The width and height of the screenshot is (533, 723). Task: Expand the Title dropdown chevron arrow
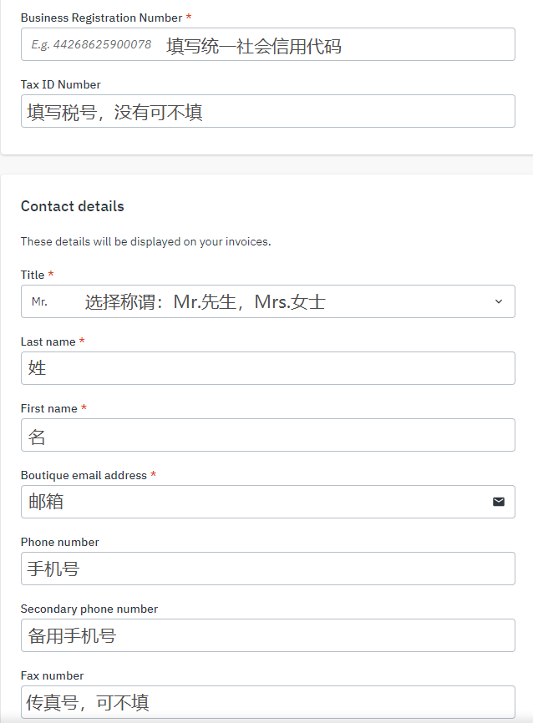coord(499,301)
